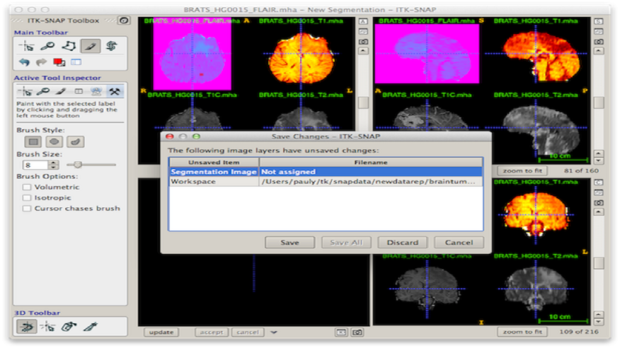Click the Undo arrow in Main Toolbar

(x=25, y=62)
